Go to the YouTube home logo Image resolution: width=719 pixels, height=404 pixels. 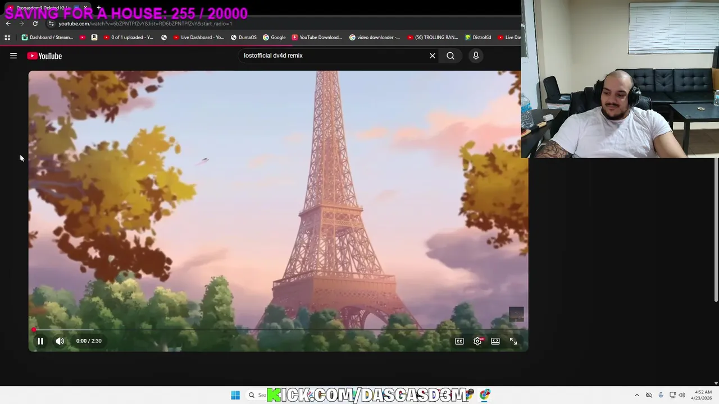click(x=44, y=56)
